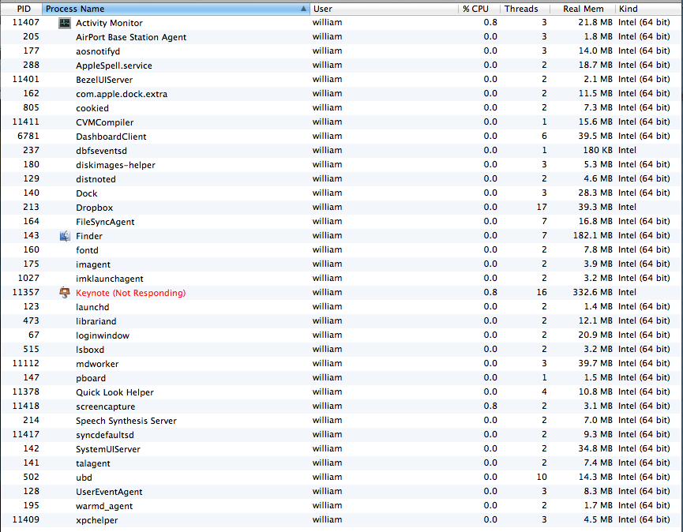Click PID 11418 of screencapture
Screen dimensions: 683x532
(26, 406)
